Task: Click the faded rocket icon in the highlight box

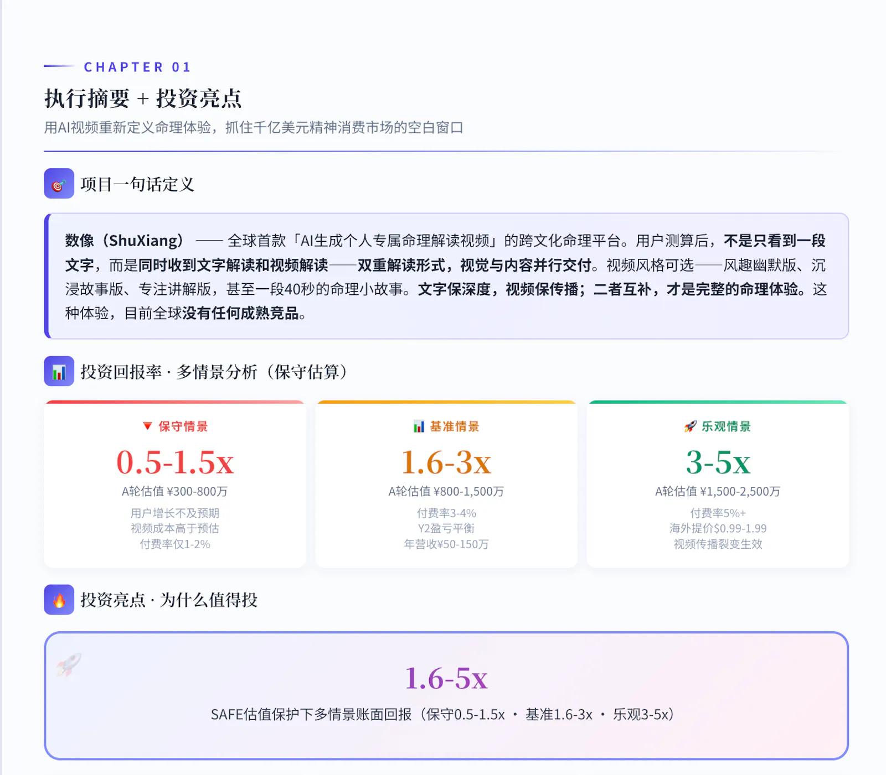Action: (x=69, y=664)
